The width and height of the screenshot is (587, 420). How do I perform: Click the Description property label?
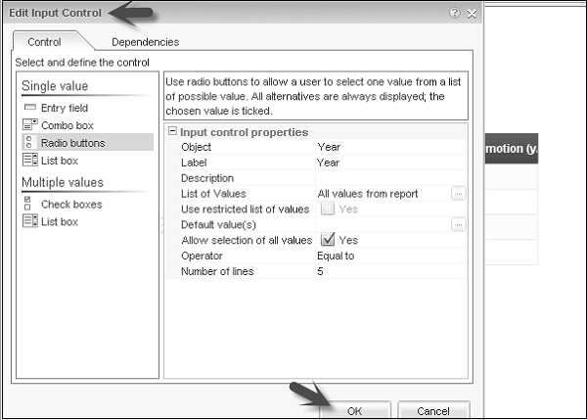pos(207,178)
